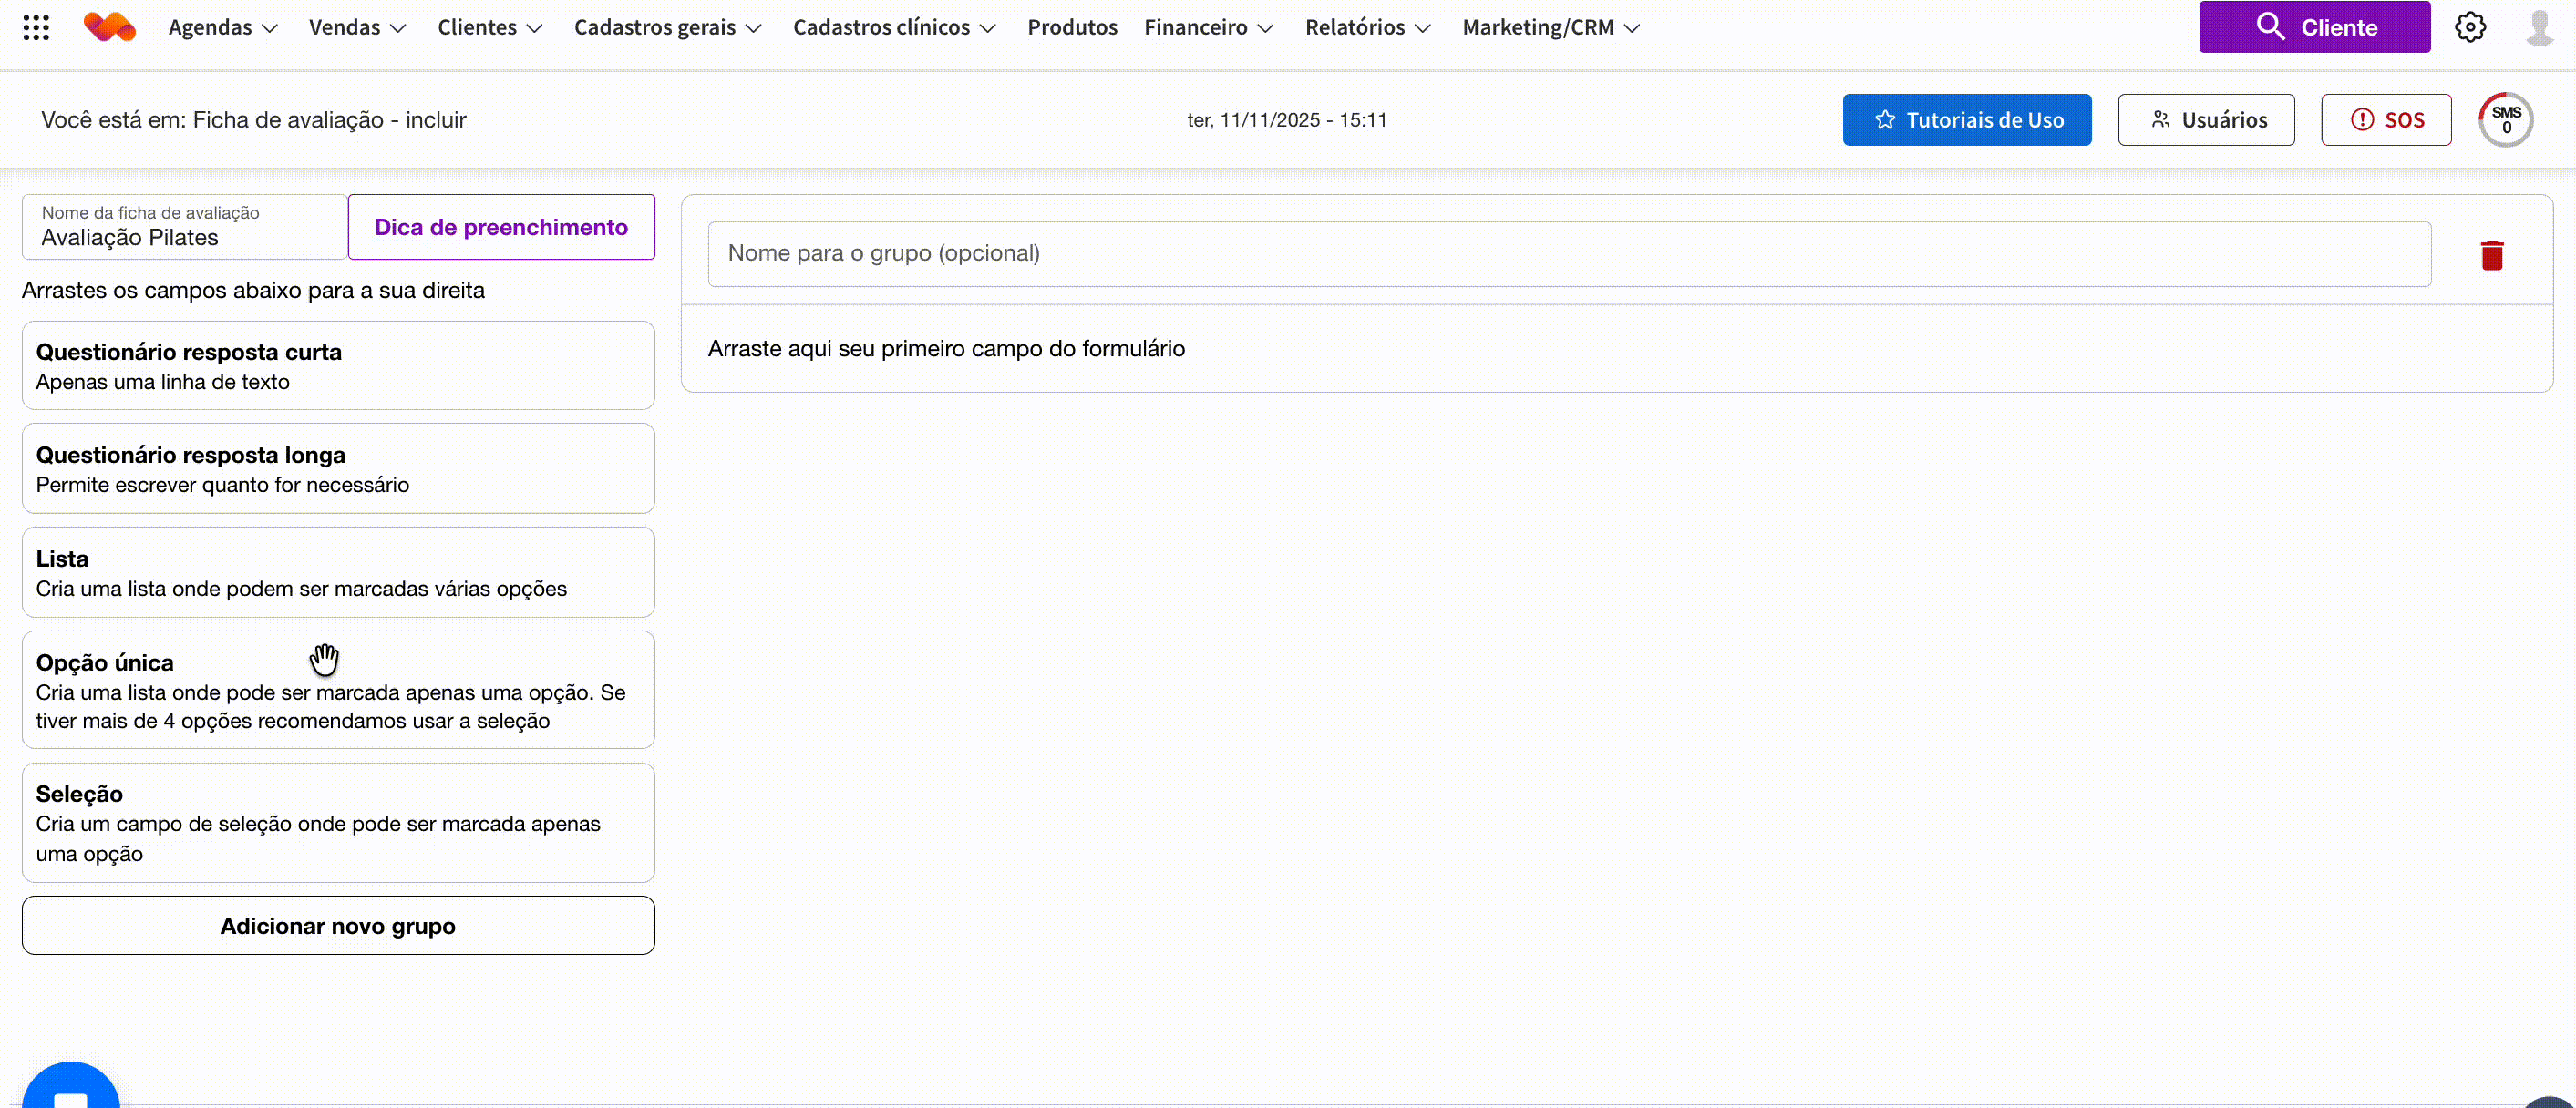The image size is (2576, 1108).
Task: Select the Opção única field card
Action: 338,690
